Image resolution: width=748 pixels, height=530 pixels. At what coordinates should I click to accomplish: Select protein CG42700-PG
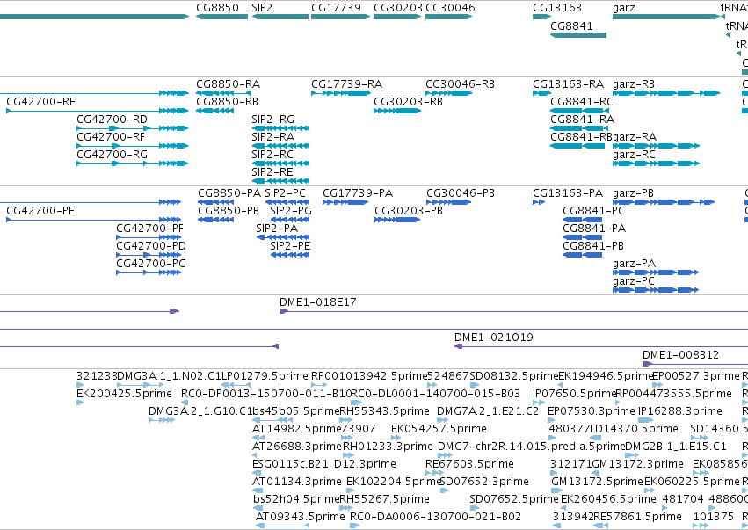pos(149,272)
